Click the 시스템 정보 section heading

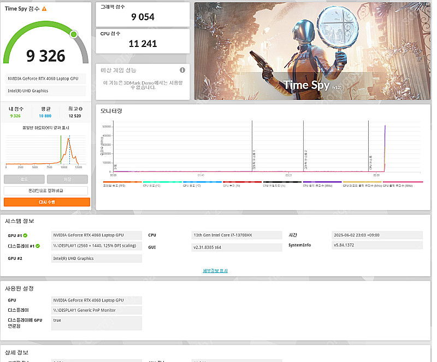[20, 221]
